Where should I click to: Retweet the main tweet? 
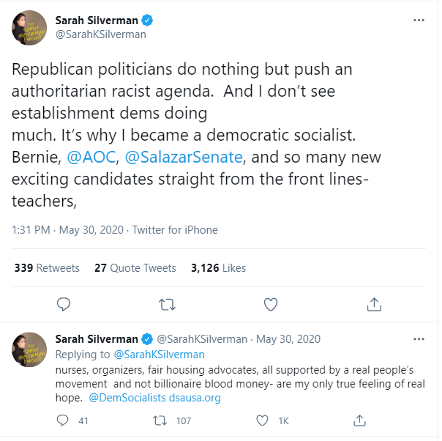pos(168,304)
